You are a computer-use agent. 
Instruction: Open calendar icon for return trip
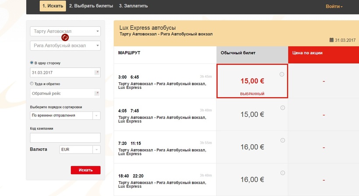97,93
